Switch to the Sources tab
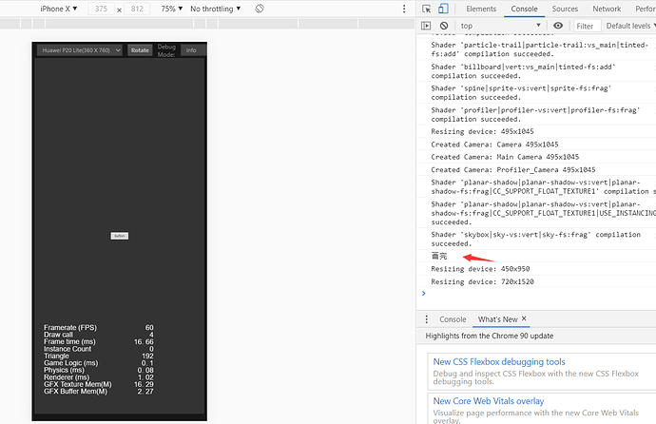 point(565,9)
